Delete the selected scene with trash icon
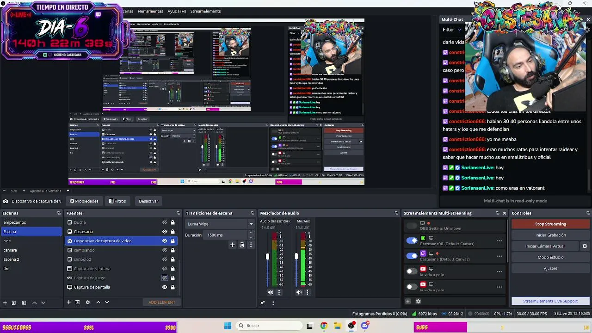This screenshot has width=592, height=333. (14, 302)
